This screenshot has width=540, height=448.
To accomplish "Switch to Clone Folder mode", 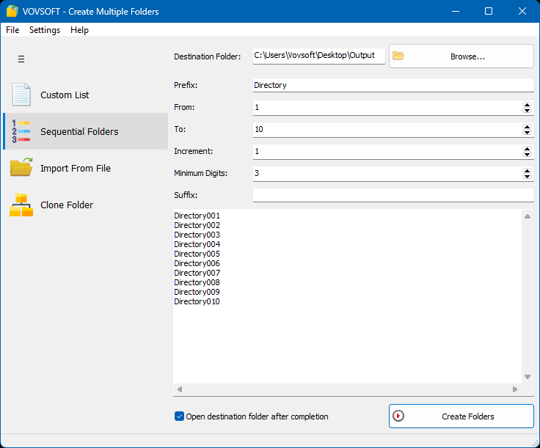I will (x=85, y=205).
